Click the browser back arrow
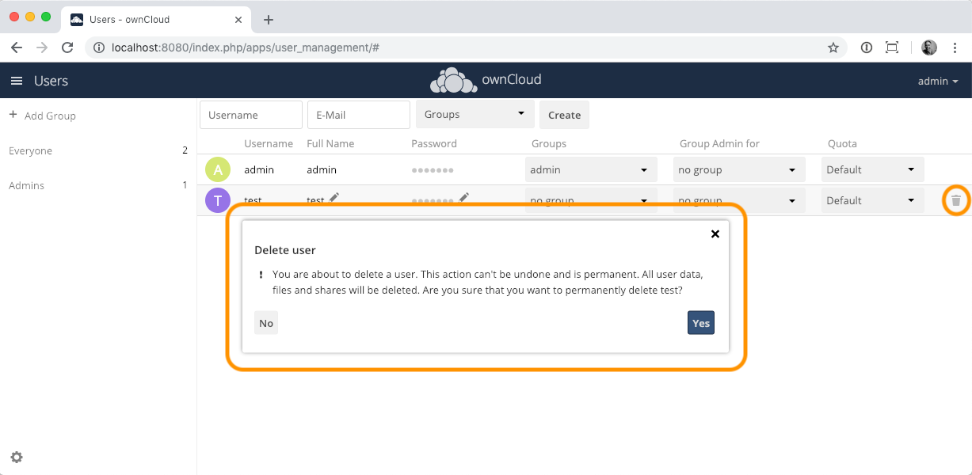The image size is (972, 475). tap(16, 47)
